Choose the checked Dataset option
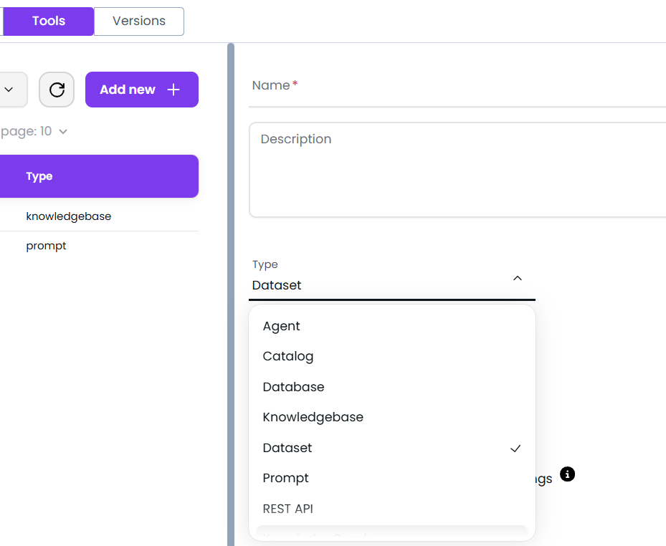 pos(287,448)
